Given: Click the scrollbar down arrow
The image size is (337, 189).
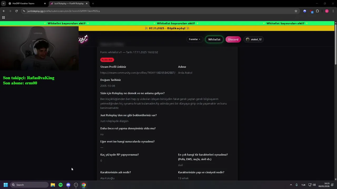Looking at the screenshot, I should pos(336,179).
